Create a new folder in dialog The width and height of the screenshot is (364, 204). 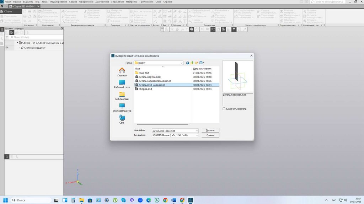point(196,63)
